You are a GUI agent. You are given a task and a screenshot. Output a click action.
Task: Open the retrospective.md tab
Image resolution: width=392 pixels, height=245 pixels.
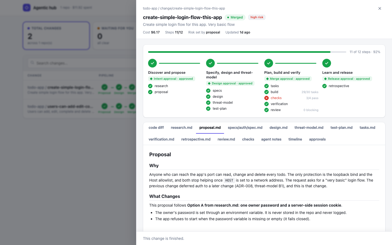click(x=196, y=139)
